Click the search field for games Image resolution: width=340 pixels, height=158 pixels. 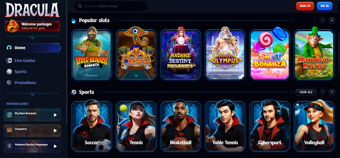click(110, 6)
